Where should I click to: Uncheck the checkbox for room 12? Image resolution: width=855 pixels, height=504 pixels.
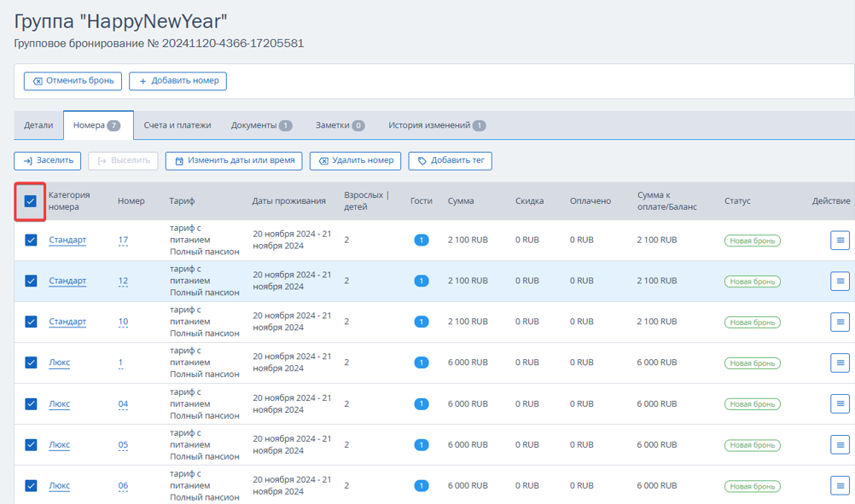click(x=31, y=281)
